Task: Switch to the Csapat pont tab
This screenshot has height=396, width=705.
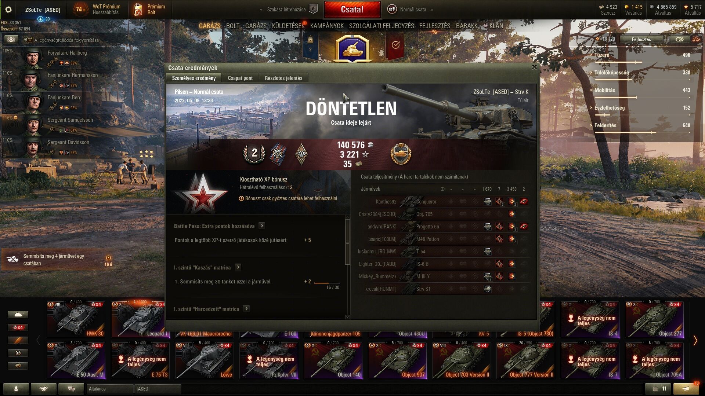Action: click(x=240, y=78)
